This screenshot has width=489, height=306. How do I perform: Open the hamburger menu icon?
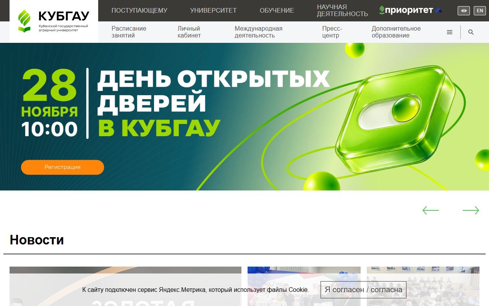(x=450, y=32)
